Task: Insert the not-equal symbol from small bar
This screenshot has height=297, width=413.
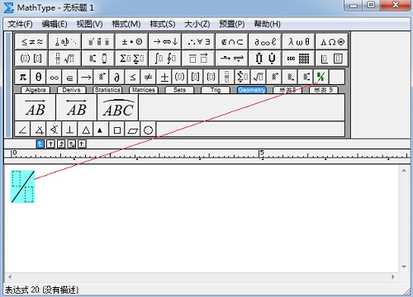Action: click(x=148, y=77)
